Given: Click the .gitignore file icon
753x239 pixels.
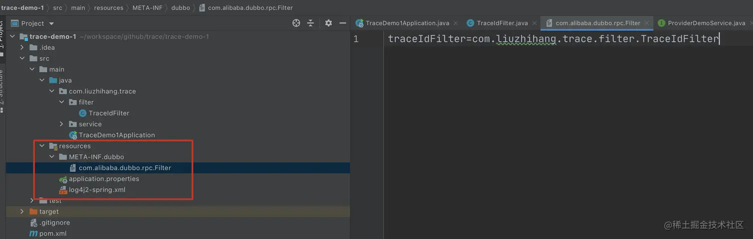Looking at the screenshot, I should coord(34,223).
